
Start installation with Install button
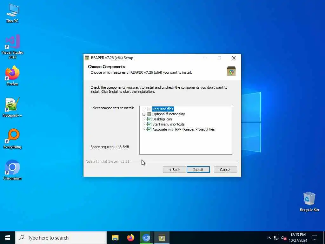198,170
